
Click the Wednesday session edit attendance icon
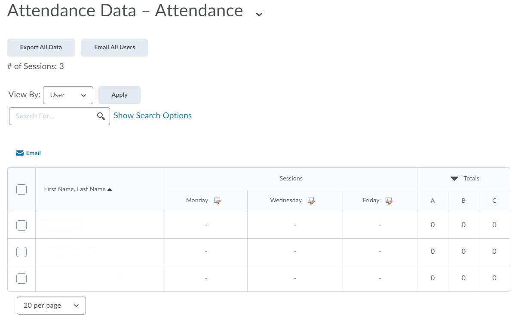(x=311, y=201)
